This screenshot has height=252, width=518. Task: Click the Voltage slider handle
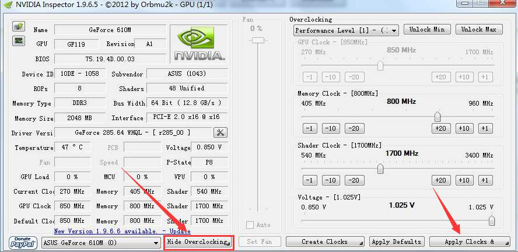(x=492, y=220)
